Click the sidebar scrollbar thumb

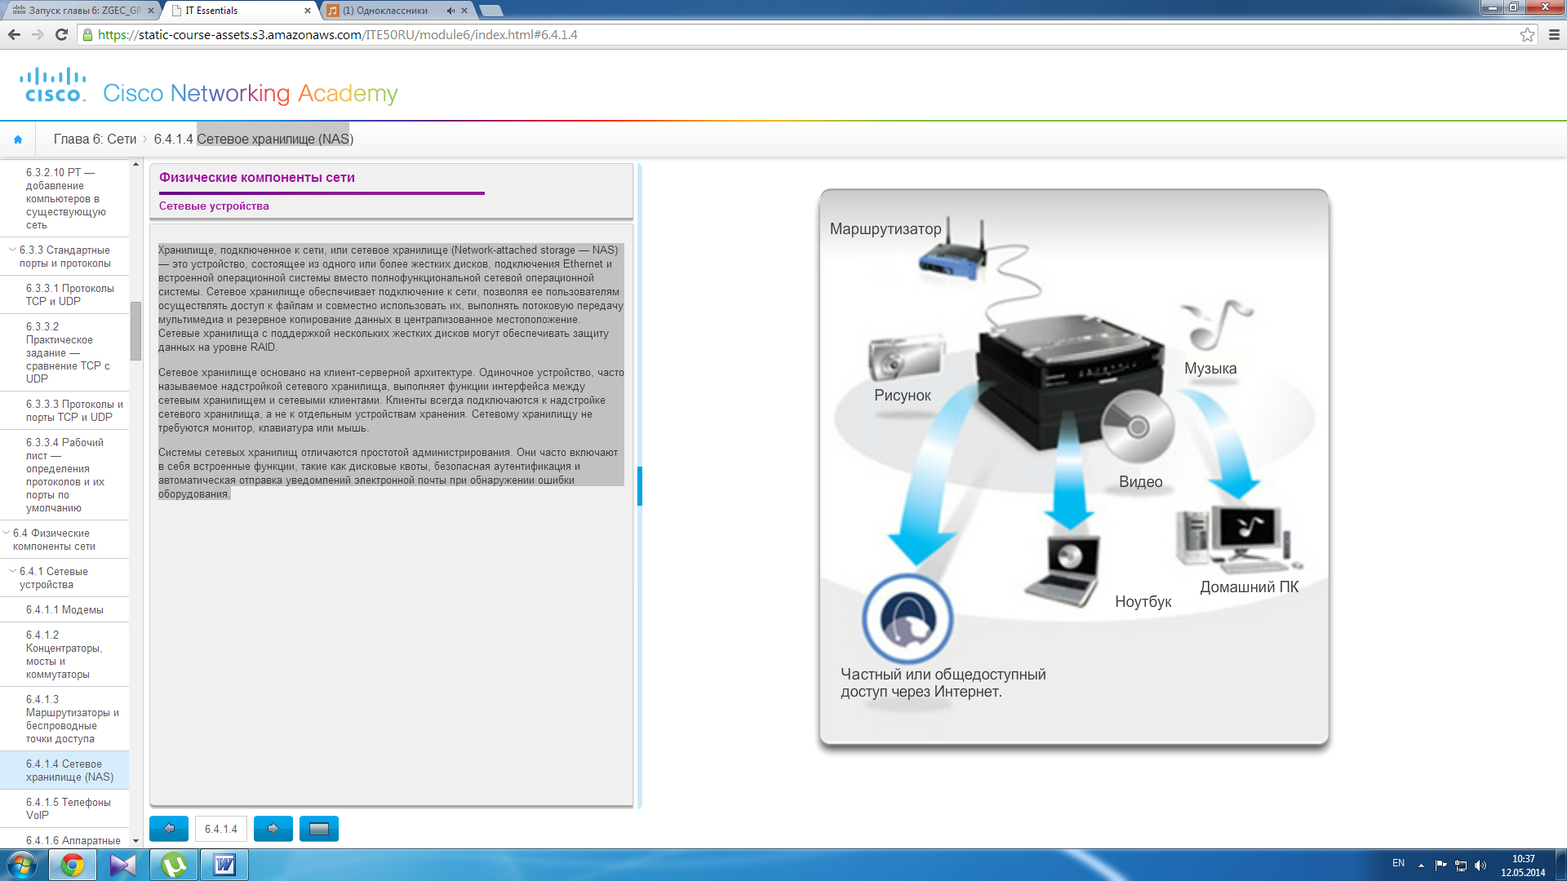(135, 330)
